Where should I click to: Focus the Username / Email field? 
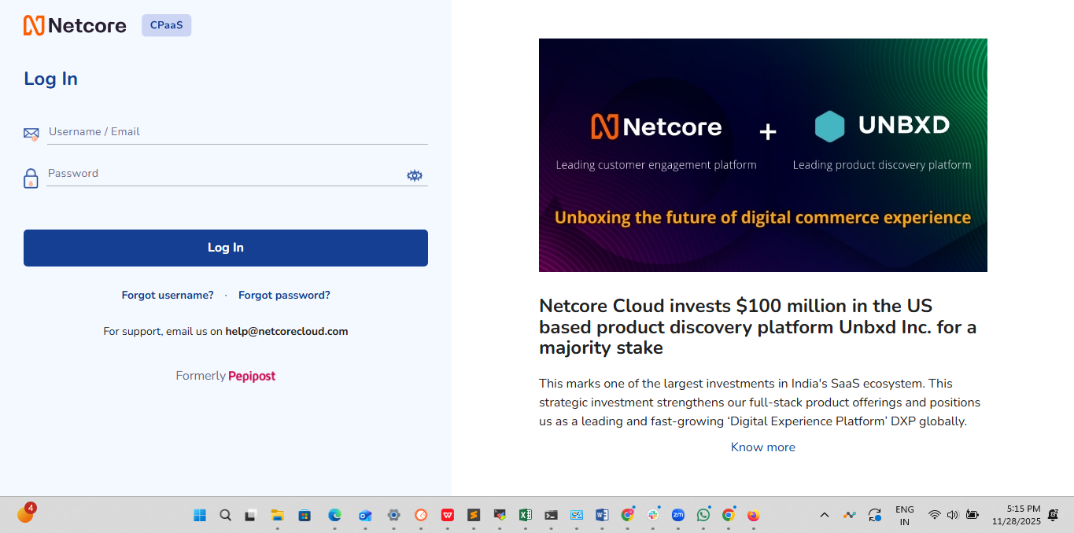(237, 132)
